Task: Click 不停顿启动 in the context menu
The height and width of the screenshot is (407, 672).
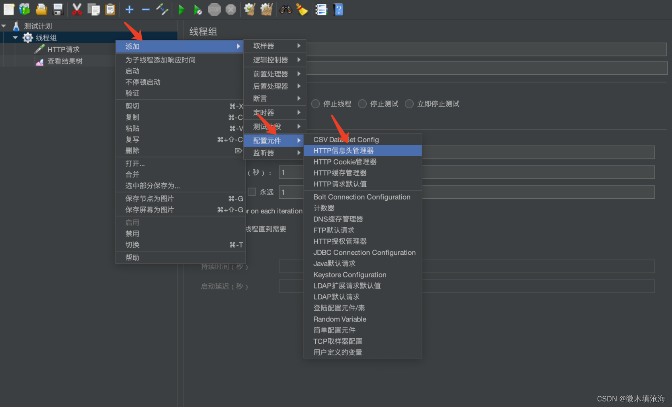Action: (x=180, y=82)
